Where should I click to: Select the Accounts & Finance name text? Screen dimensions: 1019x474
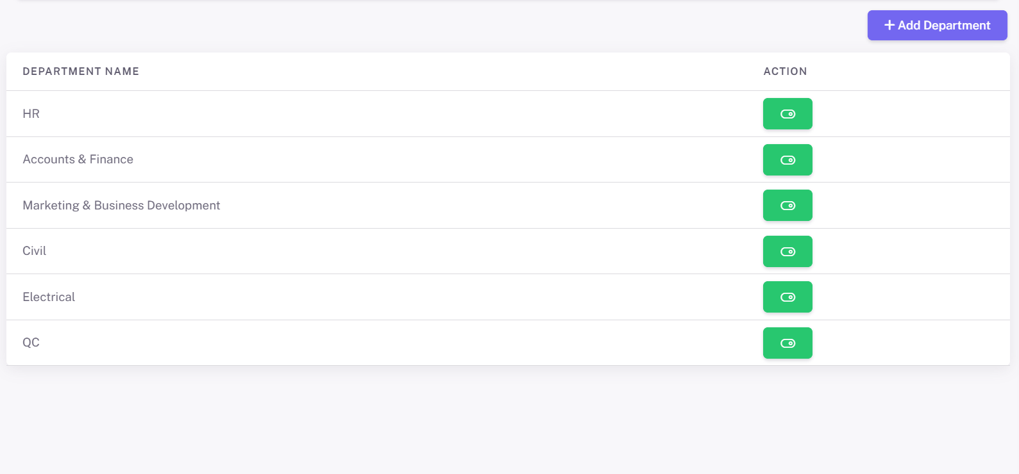(x=78, y=159)
